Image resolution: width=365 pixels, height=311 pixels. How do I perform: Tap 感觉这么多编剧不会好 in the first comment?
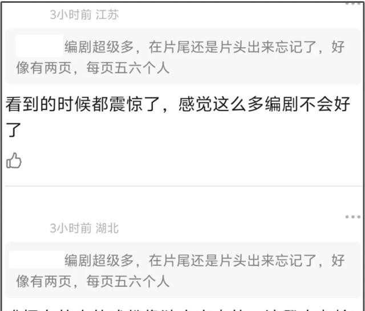(x=265, y=104)
